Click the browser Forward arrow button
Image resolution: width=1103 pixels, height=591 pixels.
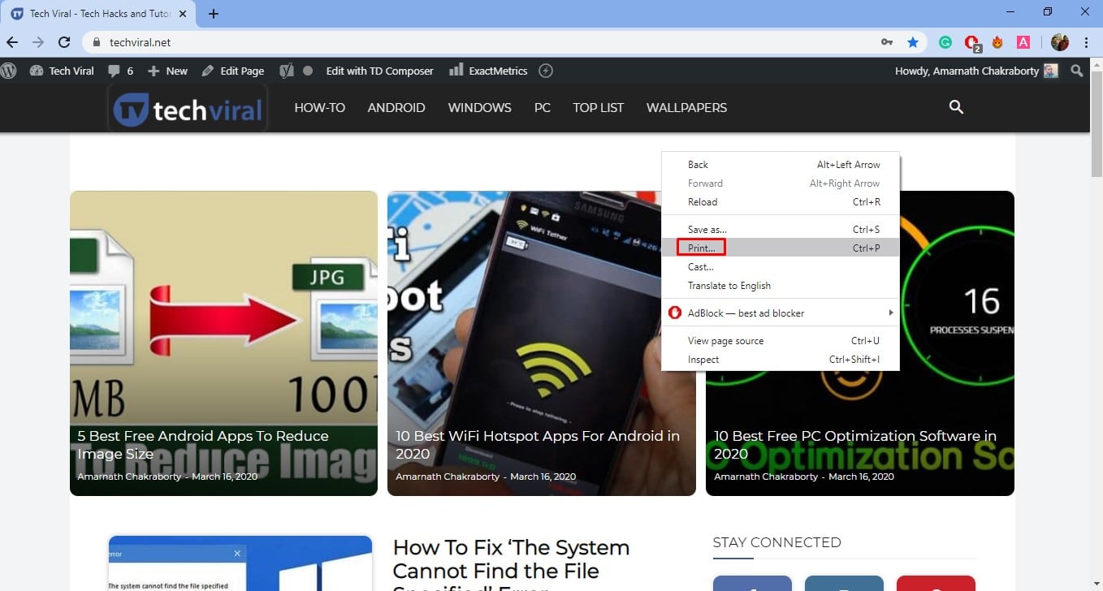38,42
